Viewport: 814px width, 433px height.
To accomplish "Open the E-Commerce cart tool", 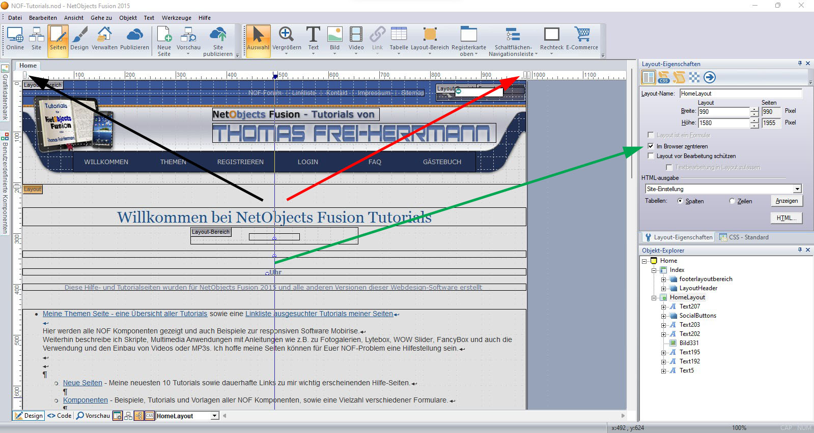I will (582, 39).
